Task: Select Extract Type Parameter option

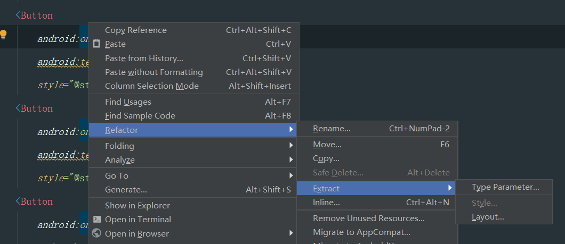Action: point(505,187)
